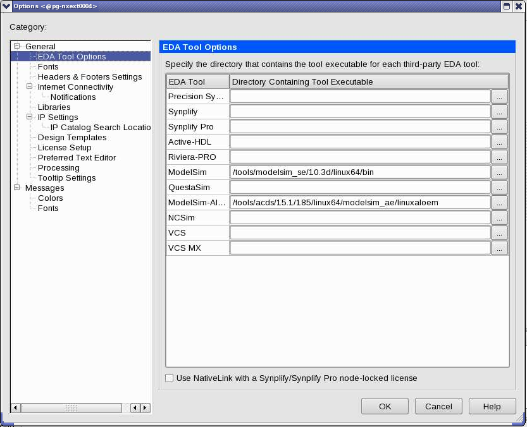Screen dimensions: 527x427
Task: Open IP Catalog Search Locations category
Action: coord(100,127)
